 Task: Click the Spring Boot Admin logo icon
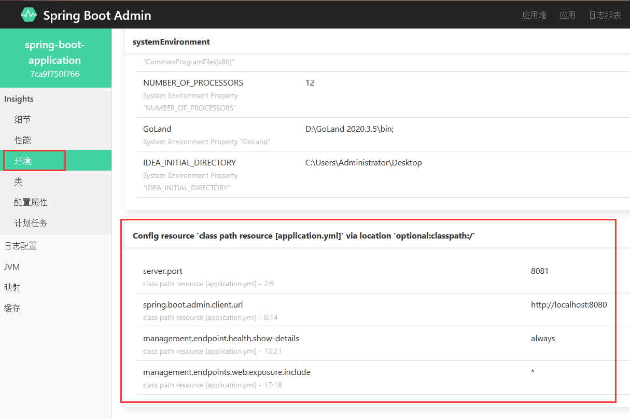(x=29, y=15)
